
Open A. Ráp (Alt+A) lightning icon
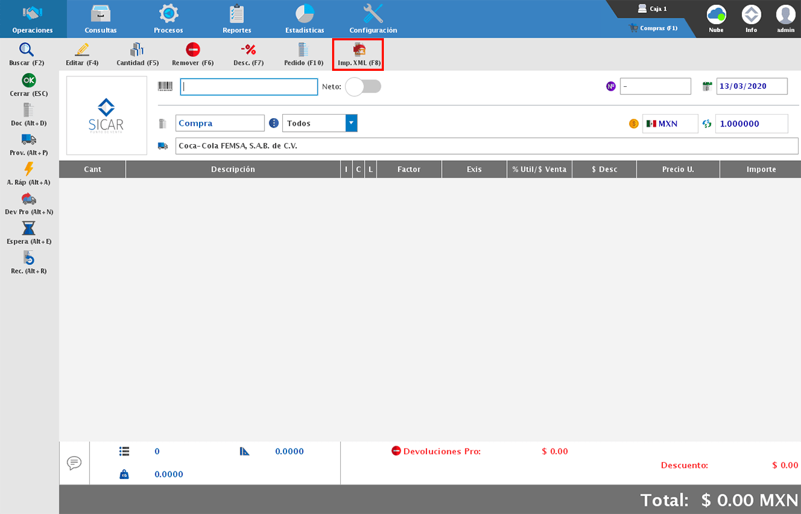(x=28, y=169)
